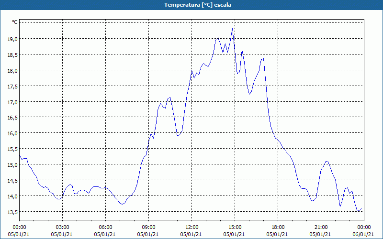The image size is (383, 239).
Task: Select the 14,5 value on the temperature axis
Action: [x=12, y=181]
